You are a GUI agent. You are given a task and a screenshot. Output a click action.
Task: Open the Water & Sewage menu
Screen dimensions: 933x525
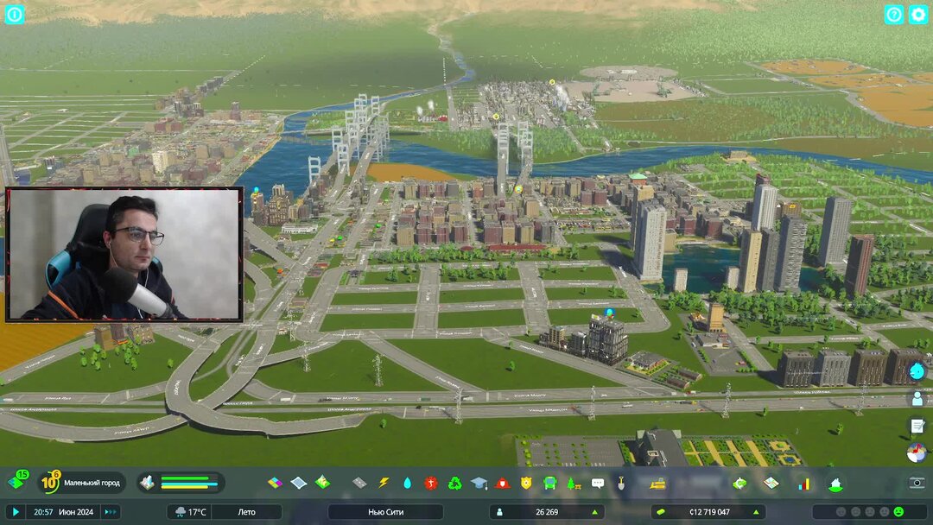click(x=407, y=483)
